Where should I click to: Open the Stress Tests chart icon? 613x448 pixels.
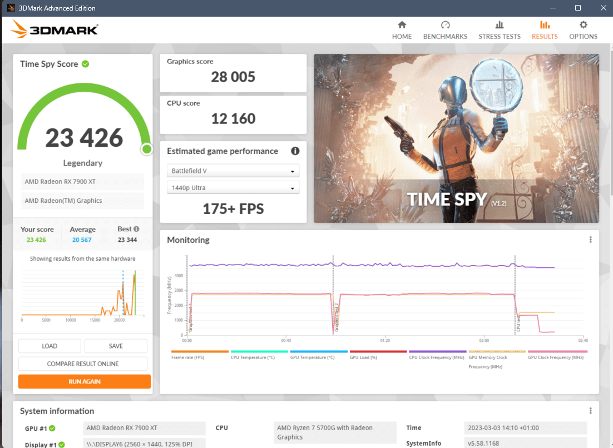(499, 25)
